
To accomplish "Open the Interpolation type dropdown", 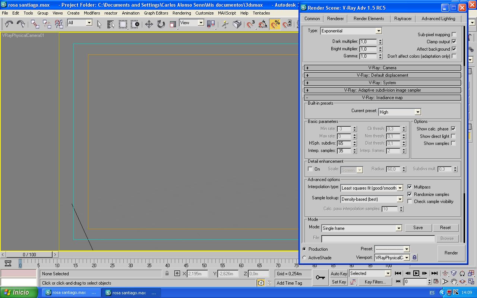I will coord(372,188).
